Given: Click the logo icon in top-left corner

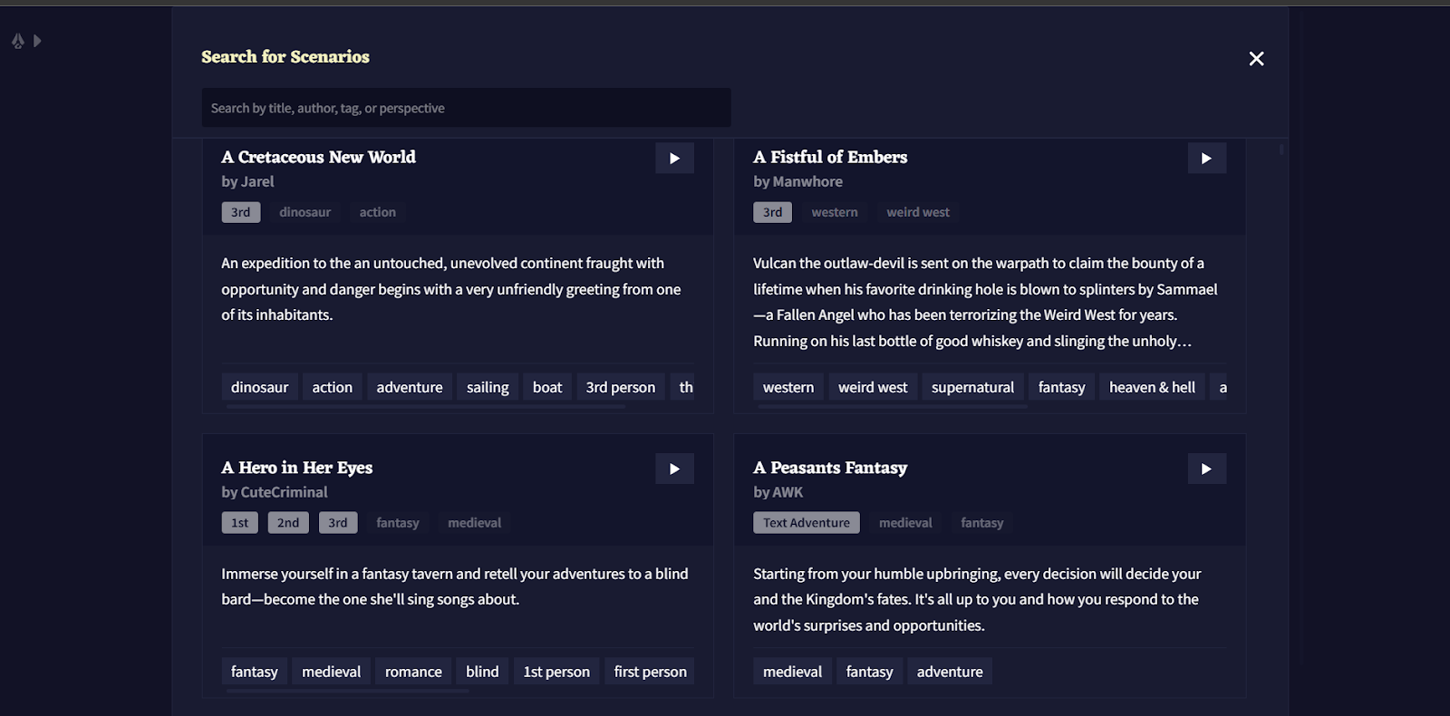Looking at the screenshot, I should point(18,41).
